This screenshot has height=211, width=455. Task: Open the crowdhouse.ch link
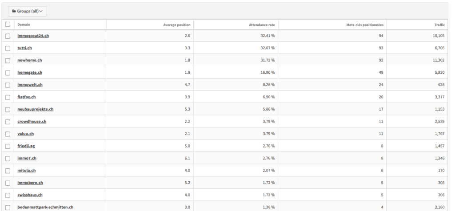32,121
